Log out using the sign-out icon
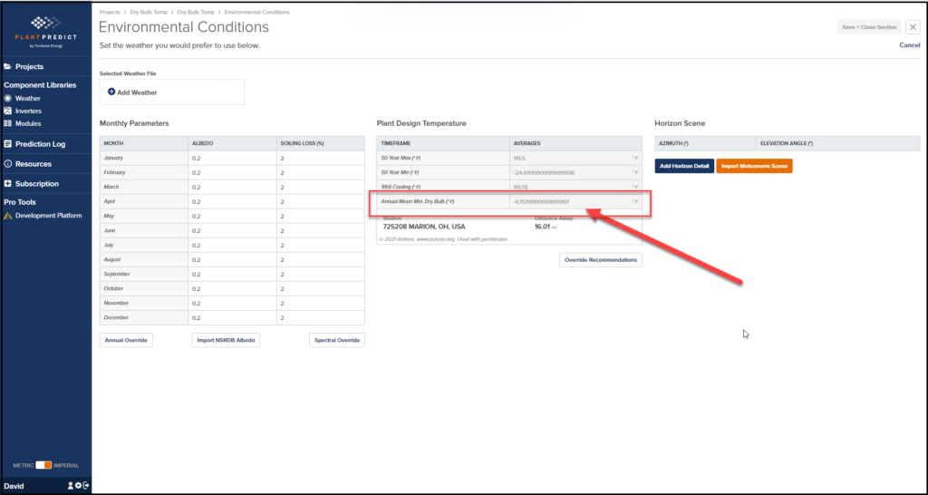This screenshot has height=495, width=928. click(86, 486)
